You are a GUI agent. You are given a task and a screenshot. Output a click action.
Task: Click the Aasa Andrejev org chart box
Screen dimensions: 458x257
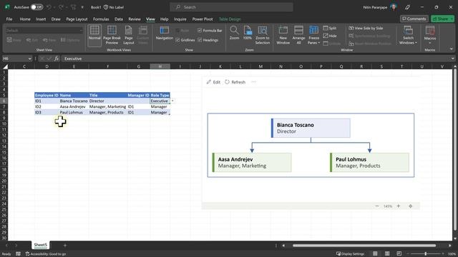[x=252, y=162]
